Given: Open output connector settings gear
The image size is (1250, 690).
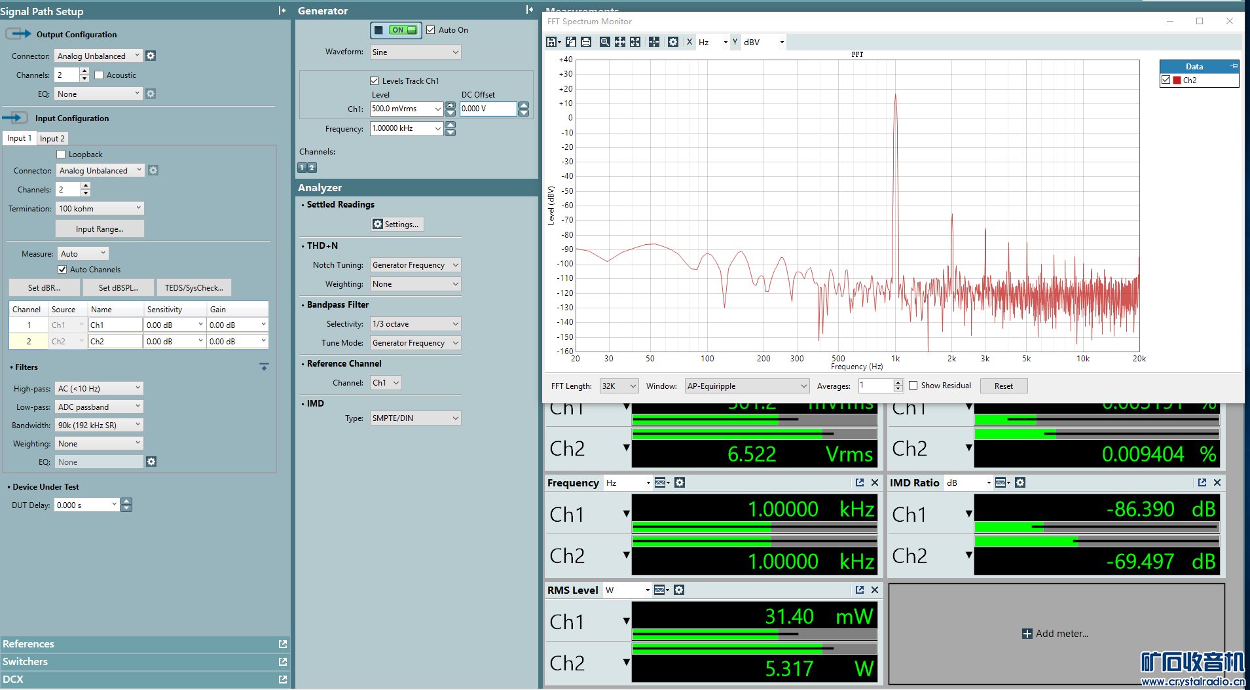Looking at the screenshot, I should click(151, 56).
